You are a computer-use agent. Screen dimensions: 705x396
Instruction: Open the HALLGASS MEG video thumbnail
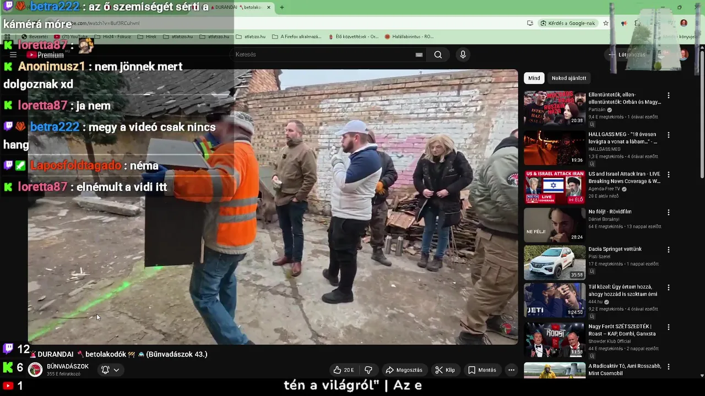(x=555, y=148)
